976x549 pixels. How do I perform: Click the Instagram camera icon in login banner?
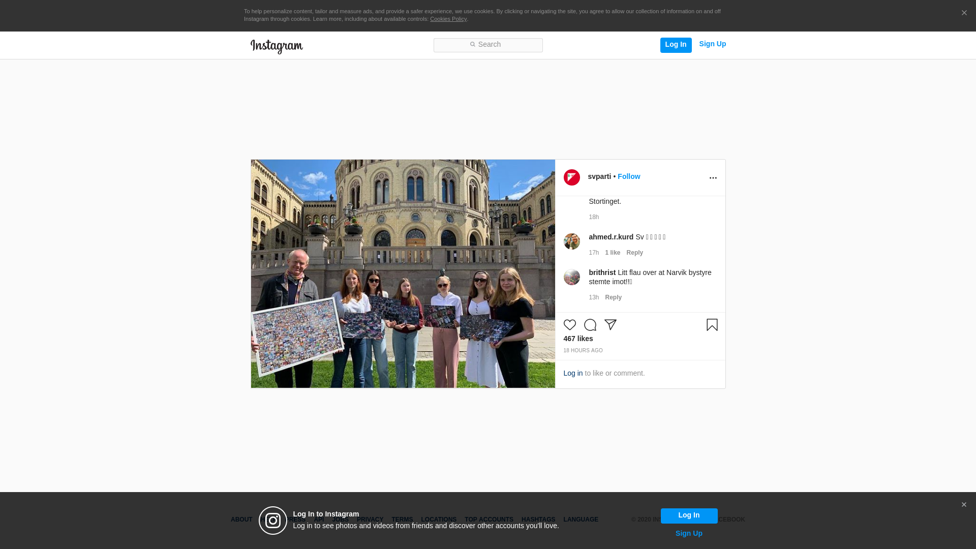[273, 521]
